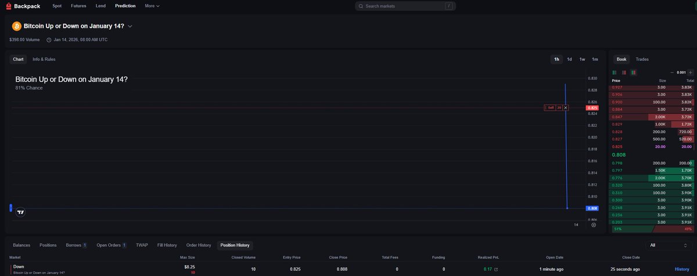697x276 pixels.
Task: Select the 1m chart interval
Action: 595,59
